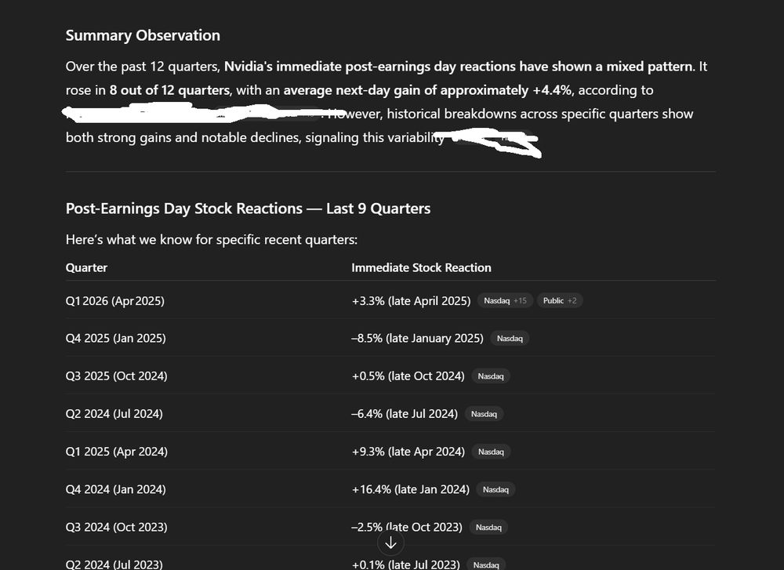This screenshot has height=570, width=784.
Task: Select the 'Q2 2024 (Jul 2024)' cell
Action: 114,414
